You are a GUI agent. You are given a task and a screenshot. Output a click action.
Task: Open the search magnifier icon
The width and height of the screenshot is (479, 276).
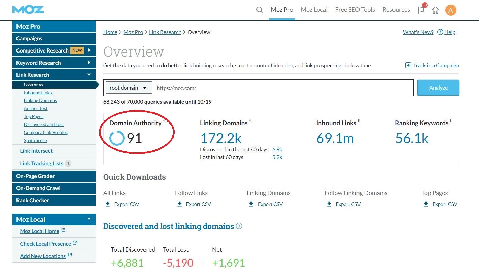click(x=260, y=10)
